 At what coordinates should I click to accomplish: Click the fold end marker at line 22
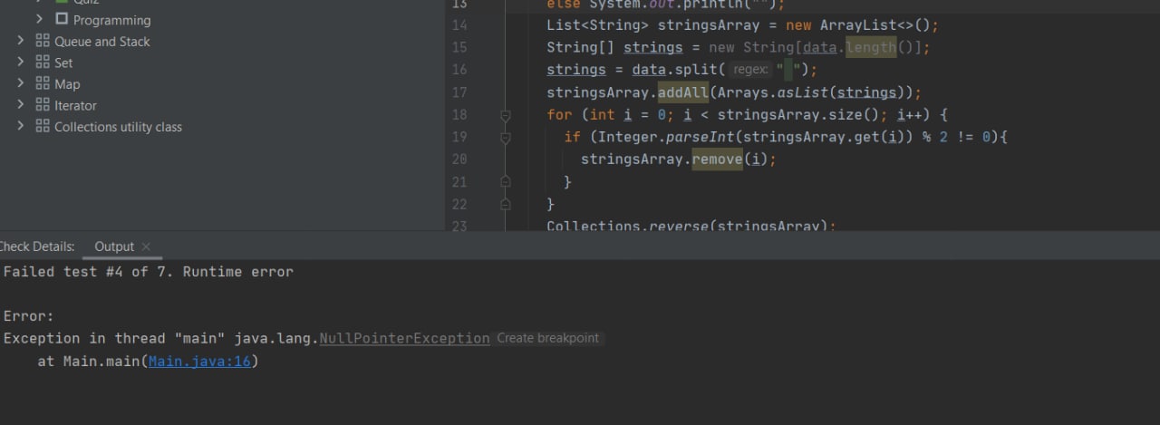pyautogui.click(x=506, y=205)
